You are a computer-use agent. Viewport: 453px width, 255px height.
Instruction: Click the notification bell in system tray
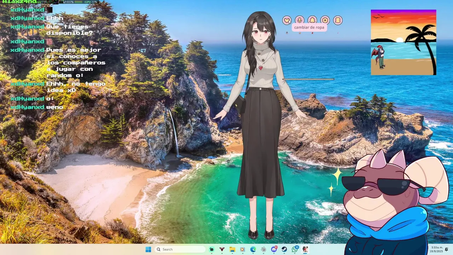coord(447,249)
